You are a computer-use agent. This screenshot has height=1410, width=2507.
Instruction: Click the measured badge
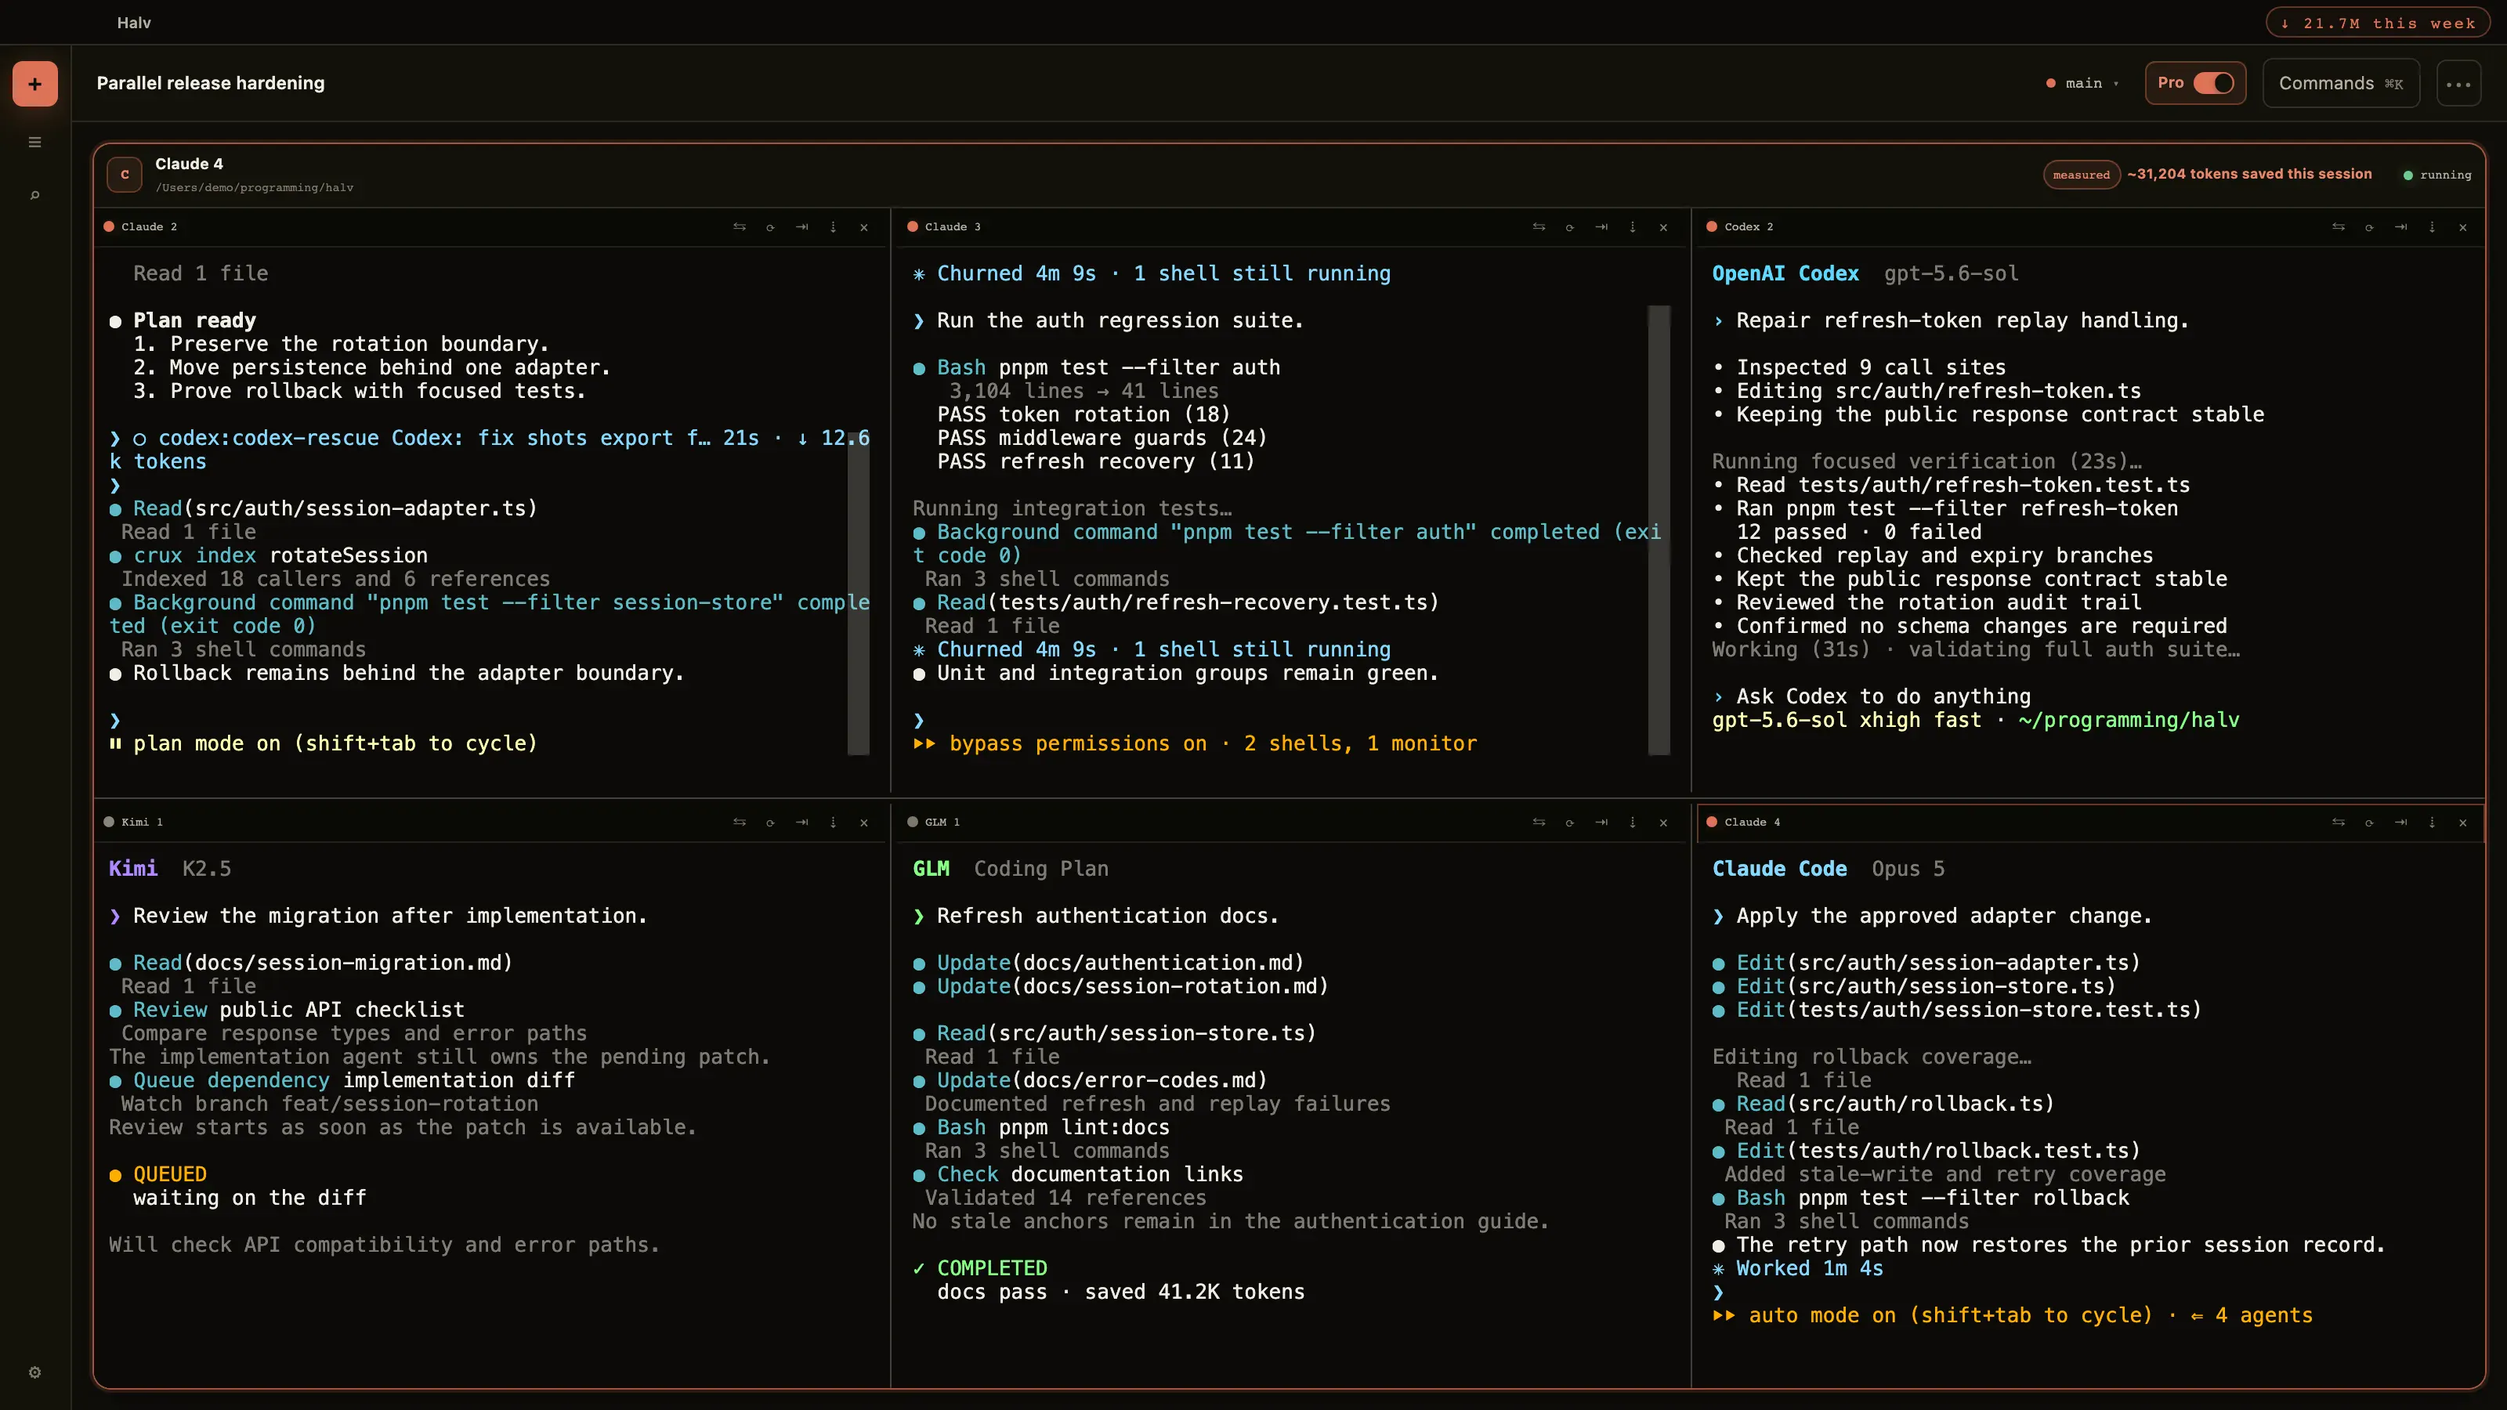2081,175
